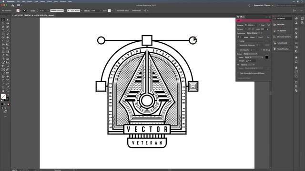Click the lightbulb Discover icon
Viewport: 305px width, 171px height.
(x=249, y=5)
